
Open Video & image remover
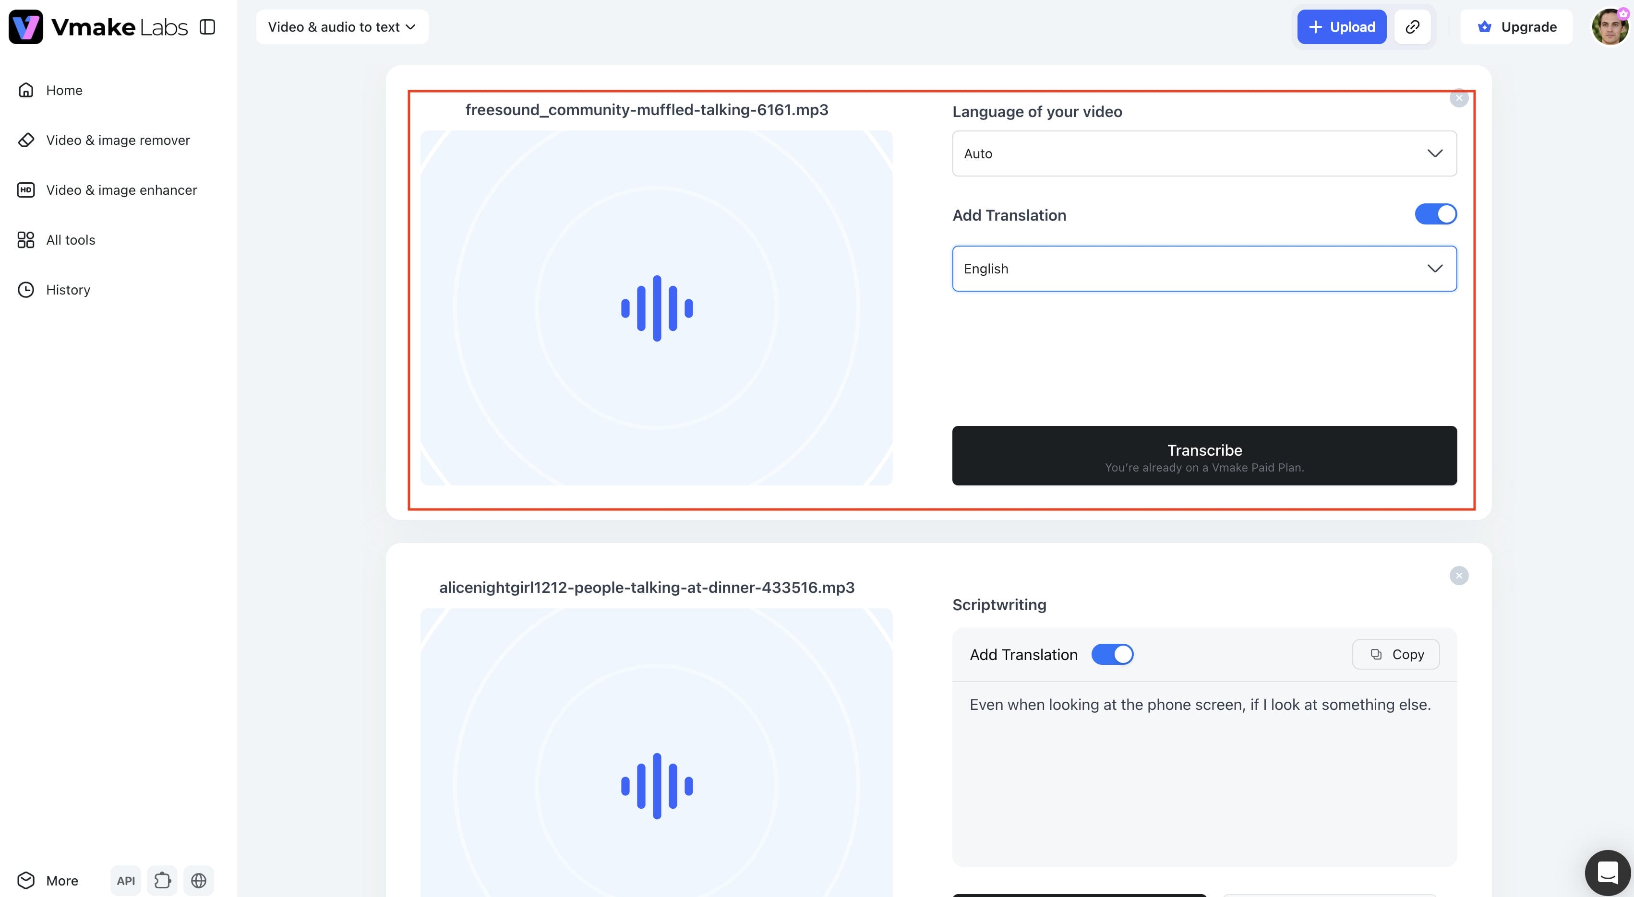119,140
